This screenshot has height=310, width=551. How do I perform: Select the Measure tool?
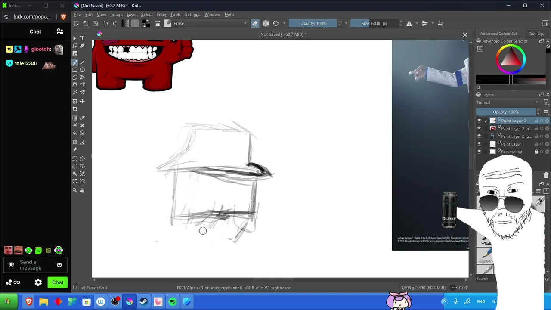click(82, 142)
